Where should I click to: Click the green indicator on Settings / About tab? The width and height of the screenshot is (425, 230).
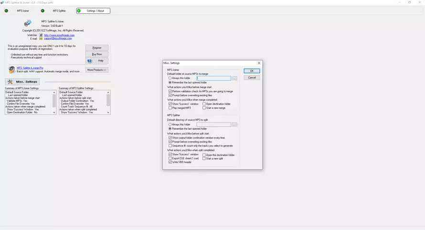[79, 11]
